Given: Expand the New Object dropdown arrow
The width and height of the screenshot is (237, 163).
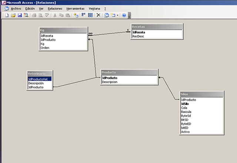Looking at the screenshot, I should point(117,15).
